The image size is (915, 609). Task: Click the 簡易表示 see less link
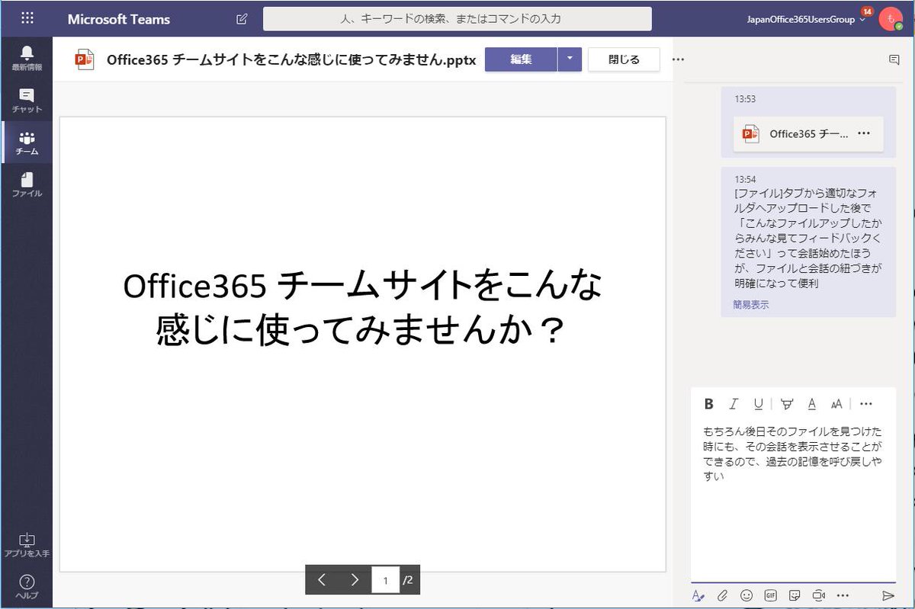coord(751,304)
